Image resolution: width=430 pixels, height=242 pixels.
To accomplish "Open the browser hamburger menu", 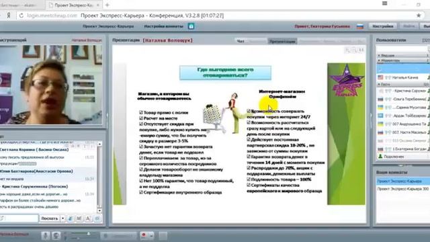I will point(385,3).
